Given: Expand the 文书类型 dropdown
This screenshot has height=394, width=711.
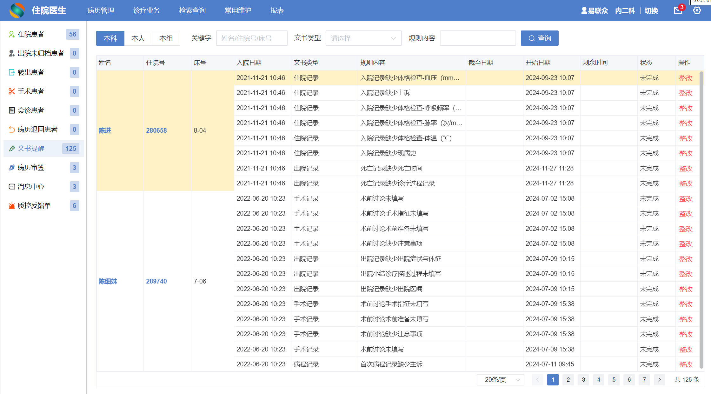Looking at the screenshot, I should [x=363, y=38].
